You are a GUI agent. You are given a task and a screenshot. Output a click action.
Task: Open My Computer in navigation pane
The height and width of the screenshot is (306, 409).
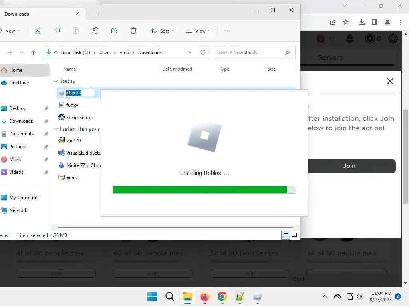(x=24, y=198)
